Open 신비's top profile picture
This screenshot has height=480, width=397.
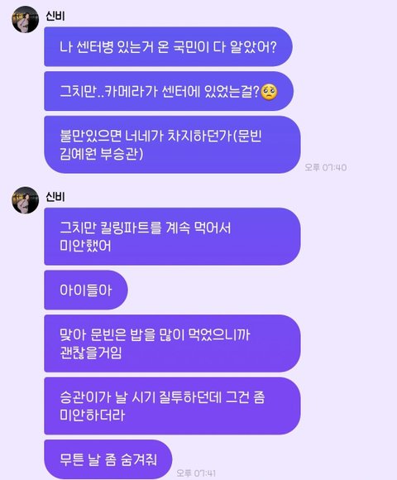(x=26, y=19)
